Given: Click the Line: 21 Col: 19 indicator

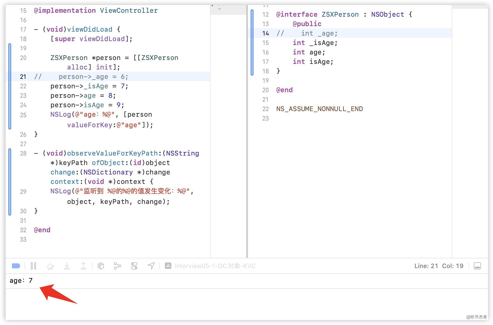Looking at the screenshot, I should coord(439,266).
